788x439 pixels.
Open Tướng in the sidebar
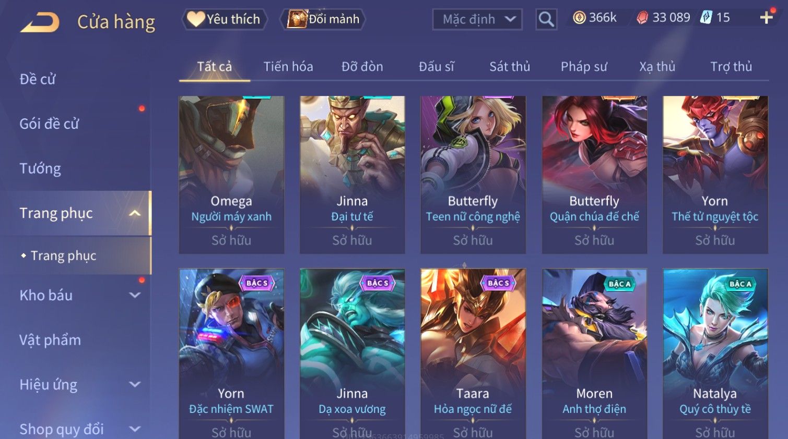(40, 169)
